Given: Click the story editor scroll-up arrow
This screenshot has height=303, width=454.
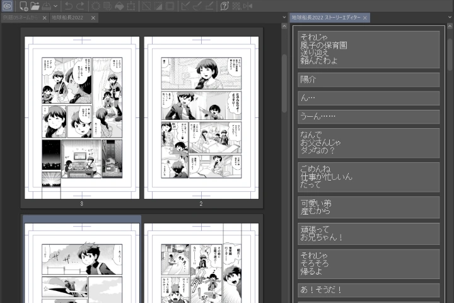Looking at the screenshot, I should click(450, 27).
